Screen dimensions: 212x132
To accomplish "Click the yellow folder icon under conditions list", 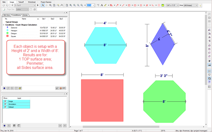I will (20, 88).
